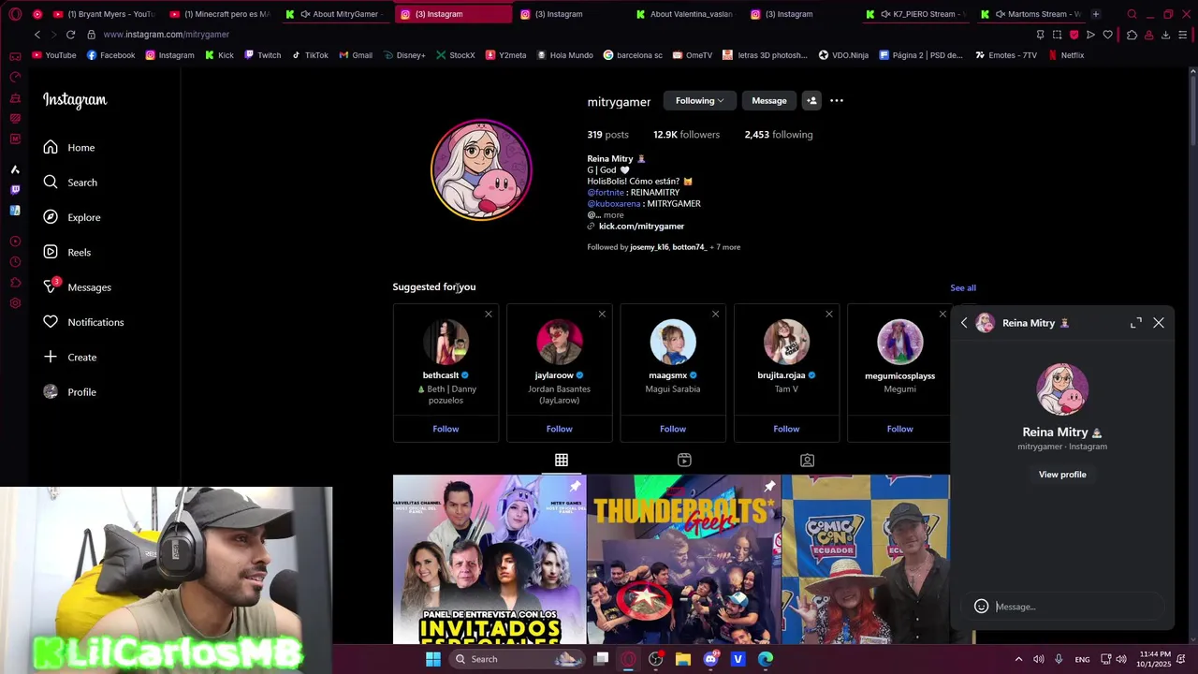
Task: Open a new browser tab
Action: [x=1096, y=14]
